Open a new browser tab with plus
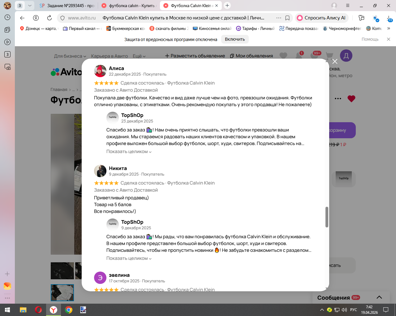 pos(227,6)
